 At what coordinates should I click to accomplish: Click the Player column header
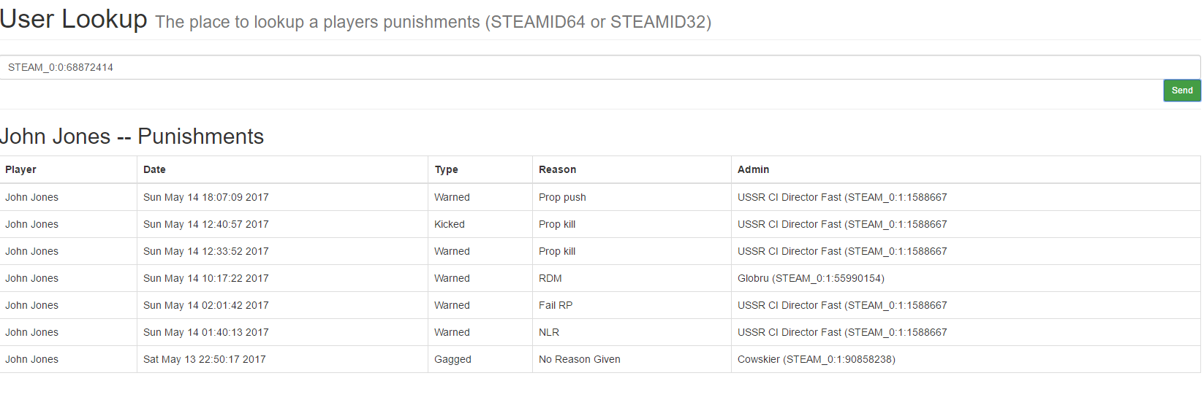point(21,169)
